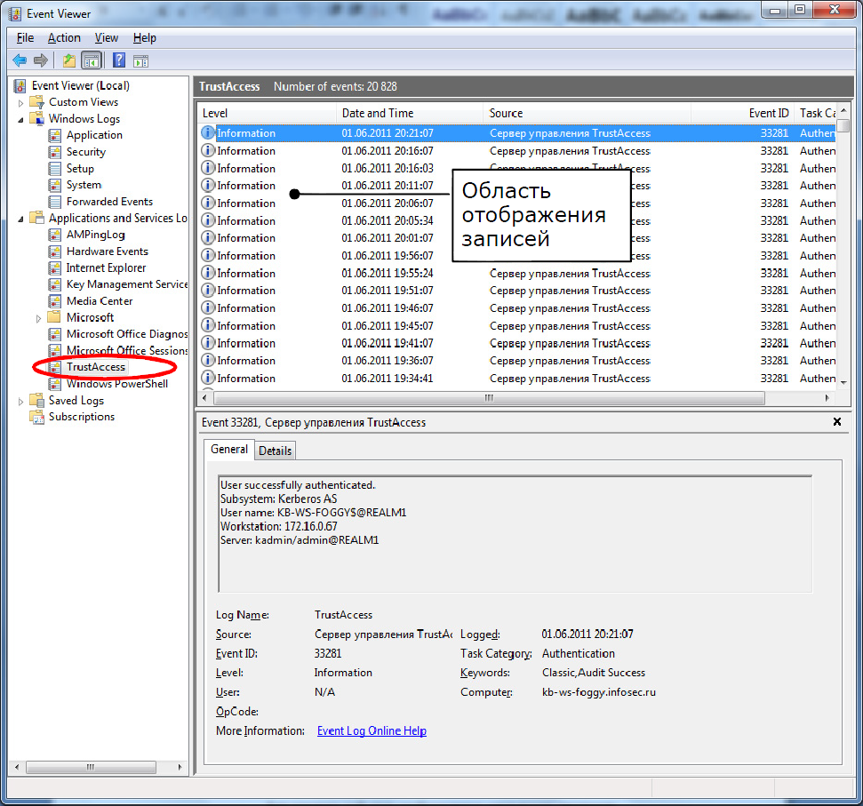Click the Hardware Events log icon
The height and width of the screenshot is (806, 863).
pos(54,251)
